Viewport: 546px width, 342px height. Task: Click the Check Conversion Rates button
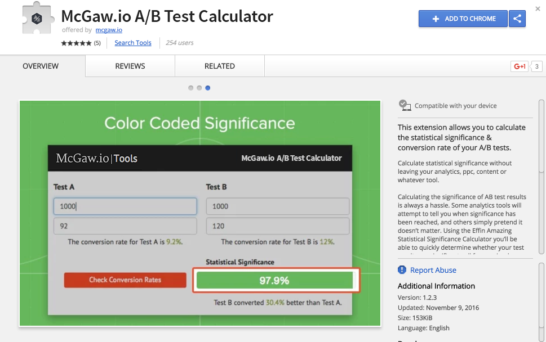(x=125, y=280)
